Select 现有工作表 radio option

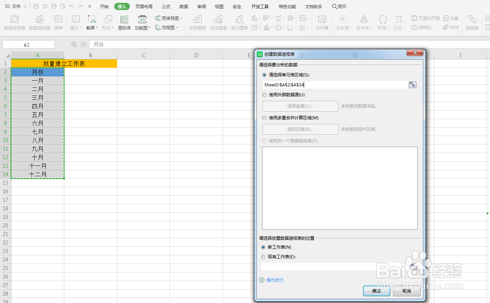(263, 257)
